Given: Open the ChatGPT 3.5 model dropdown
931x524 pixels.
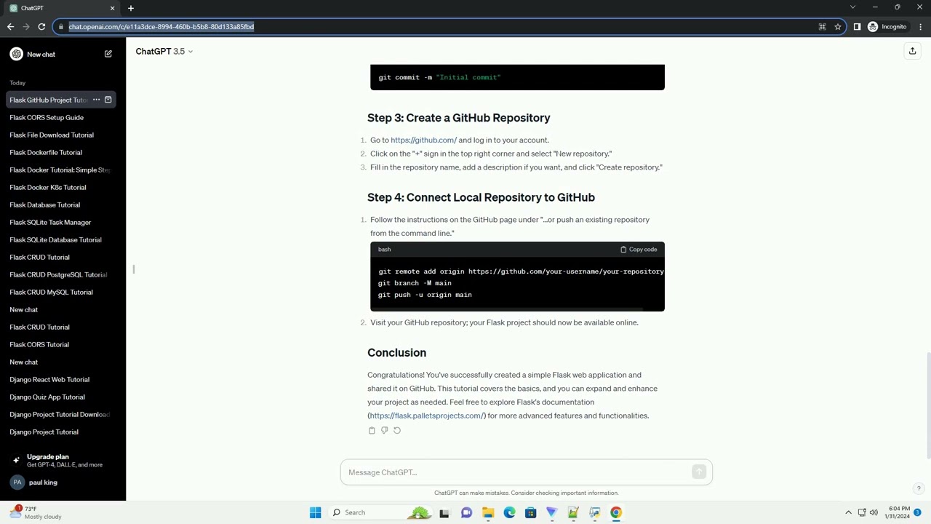Looking at the screenshot, I should tap(164, 51).
